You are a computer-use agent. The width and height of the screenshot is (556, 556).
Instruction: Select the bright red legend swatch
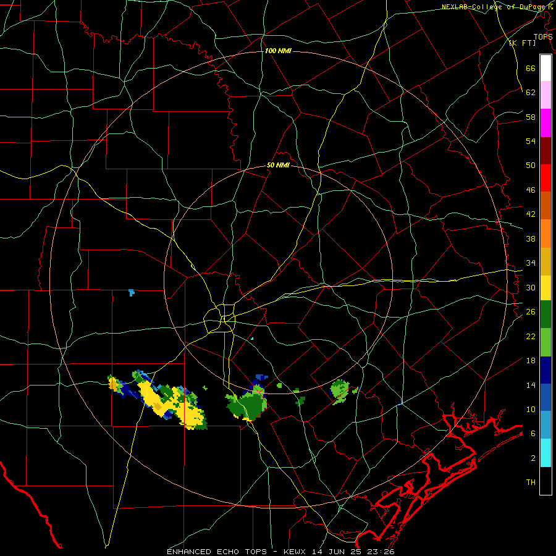click(x=545, y=178)
